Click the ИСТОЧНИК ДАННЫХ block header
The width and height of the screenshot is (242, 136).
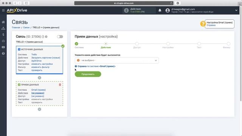pos(31,49)
